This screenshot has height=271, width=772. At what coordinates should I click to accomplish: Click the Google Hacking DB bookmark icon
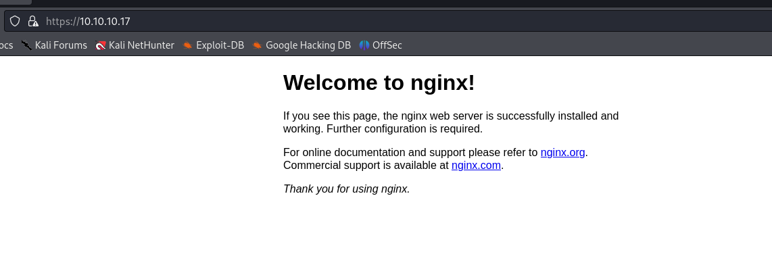tap(258, 45)
